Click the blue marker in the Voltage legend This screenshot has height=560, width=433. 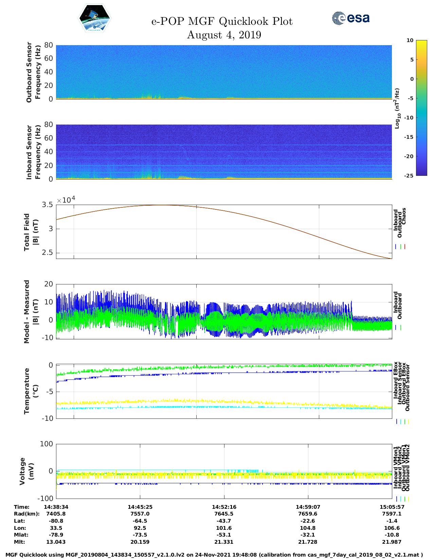coord(396,499)
